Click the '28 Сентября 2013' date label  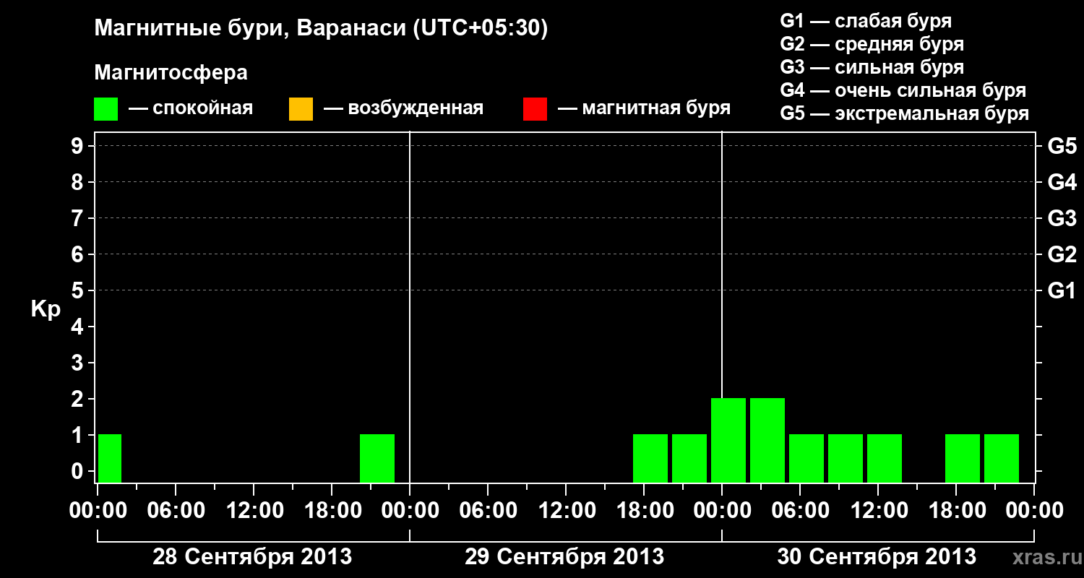(252, 557)
